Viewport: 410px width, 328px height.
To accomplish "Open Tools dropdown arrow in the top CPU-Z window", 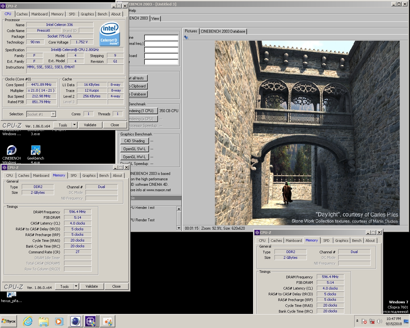I will [74, 125].
